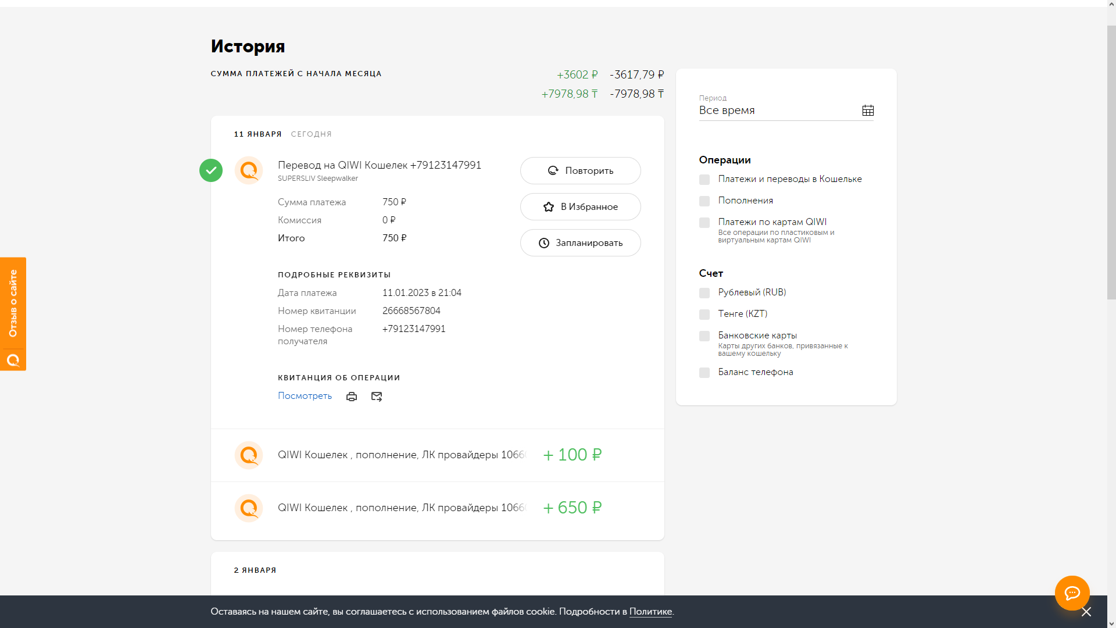Click the green success checkmark status icon

(211, 170)
